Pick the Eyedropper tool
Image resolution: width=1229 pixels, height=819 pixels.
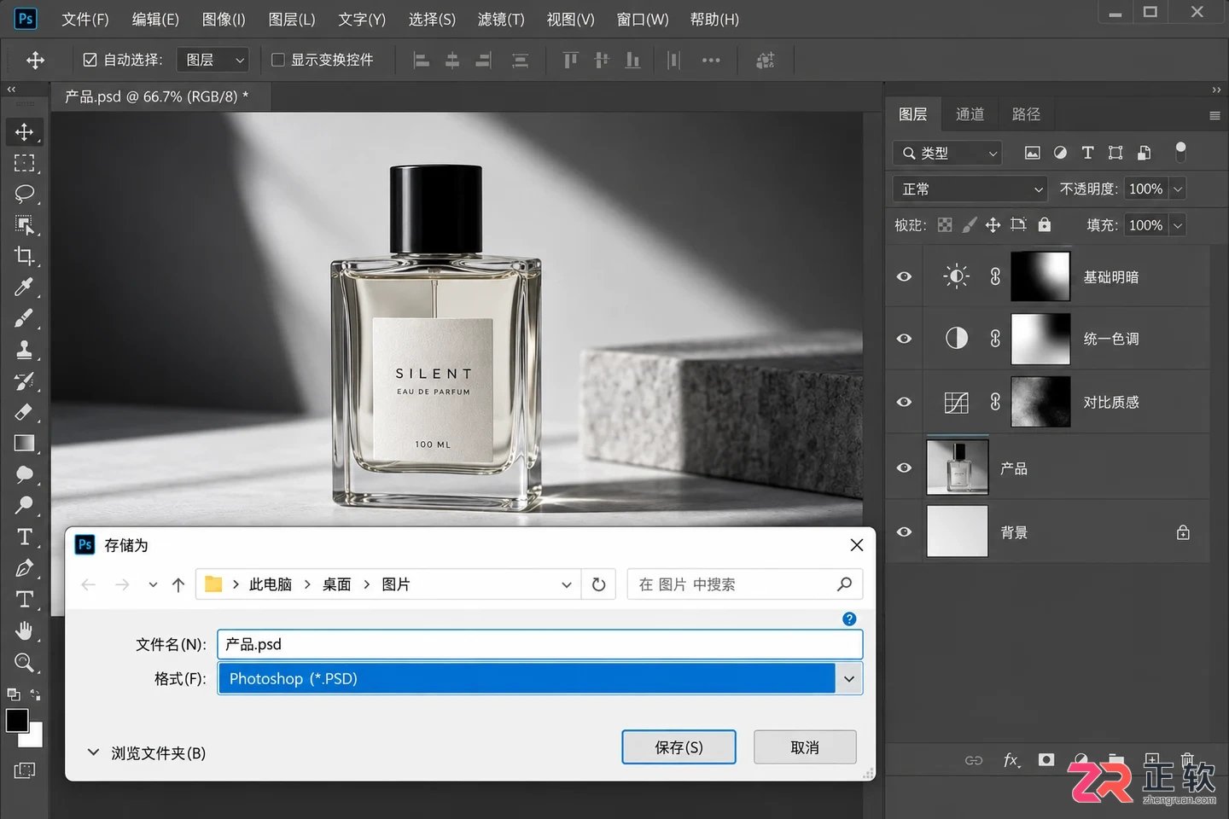click(24, 287)
